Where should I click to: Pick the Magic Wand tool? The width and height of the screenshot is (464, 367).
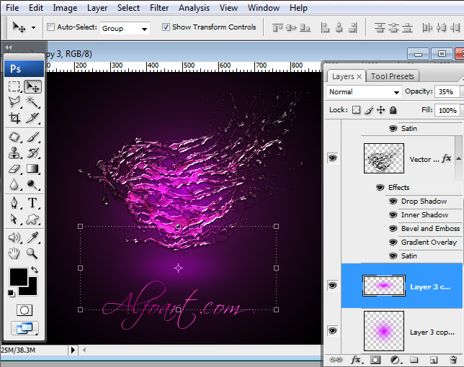click(33, 102)
